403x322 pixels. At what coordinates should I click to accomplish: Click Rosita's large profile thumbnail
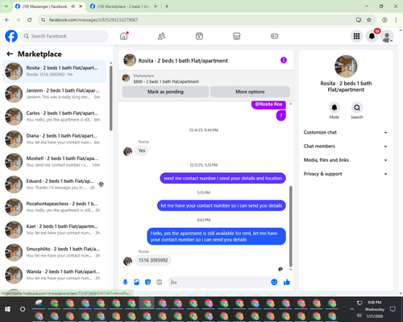346,66
